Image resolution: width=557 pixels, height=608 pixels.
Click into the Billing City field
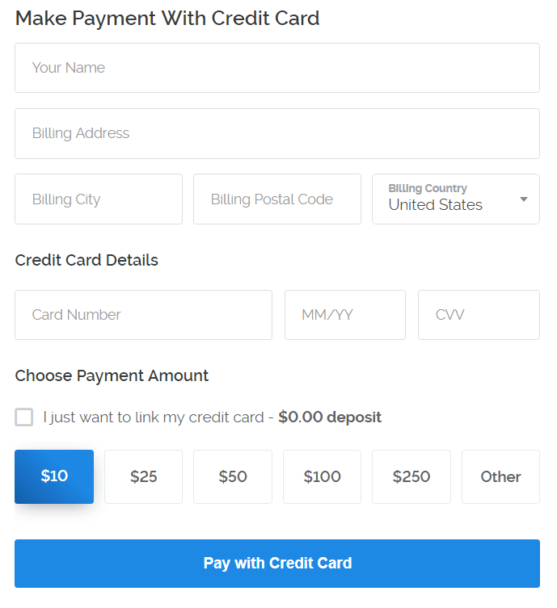coord(99,199)
